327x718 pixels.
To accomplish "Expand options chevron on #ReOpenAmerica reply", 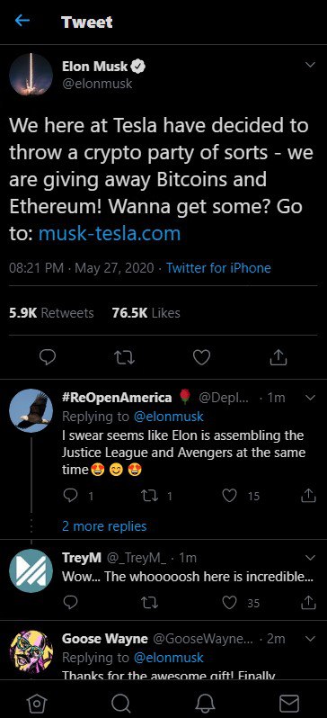I will [x=311, y=398].
